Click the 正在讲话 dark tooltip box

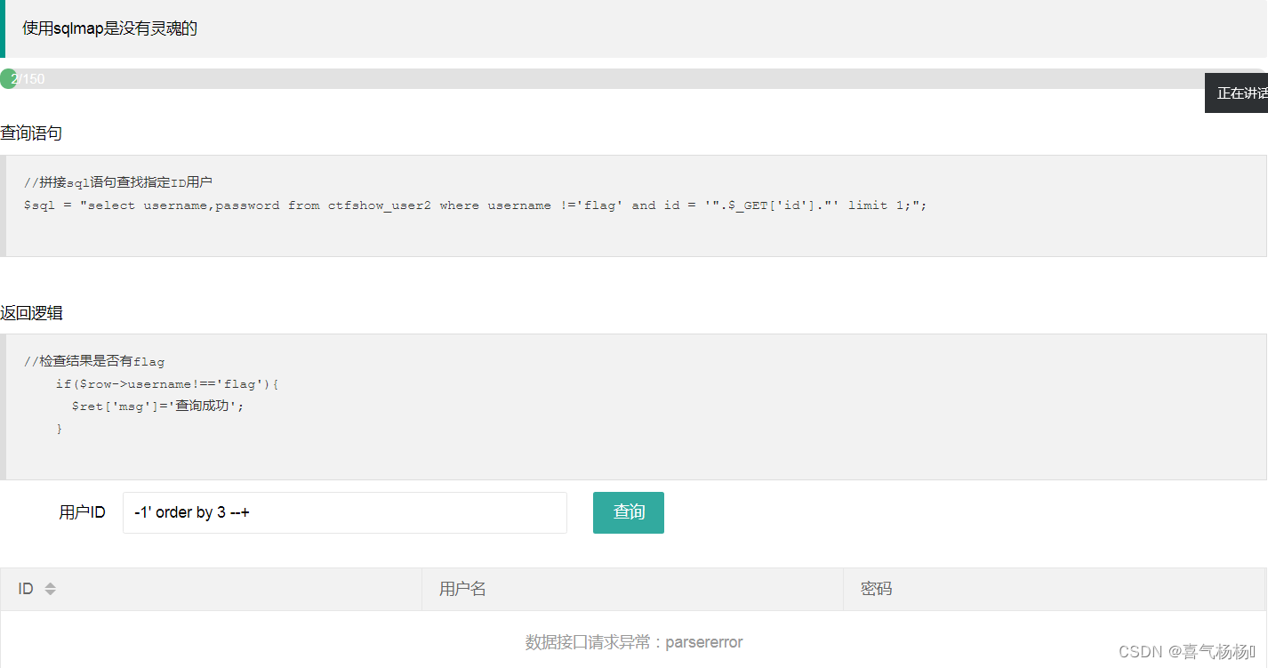(1236, 93)
